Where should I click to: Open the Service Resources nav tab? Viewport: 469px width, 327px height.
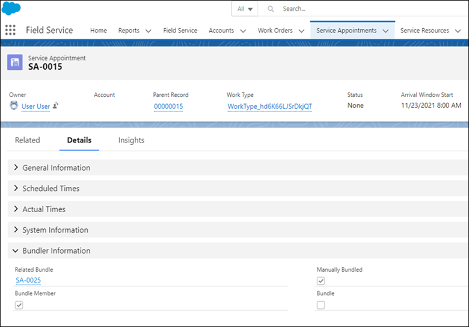pyautogui.click(x=425, y=31)
